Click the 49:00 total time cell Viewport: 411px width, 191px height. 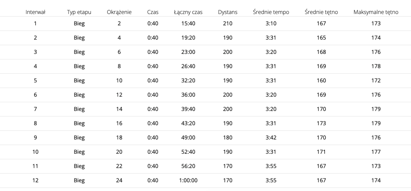[188, 137]
